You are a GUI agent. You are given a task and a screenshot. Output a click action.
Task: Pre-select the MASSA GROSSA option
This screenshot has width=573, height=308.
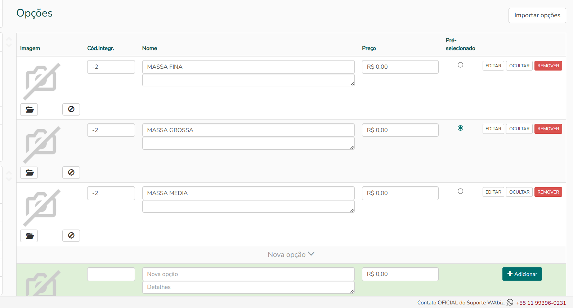click(460, 128)
